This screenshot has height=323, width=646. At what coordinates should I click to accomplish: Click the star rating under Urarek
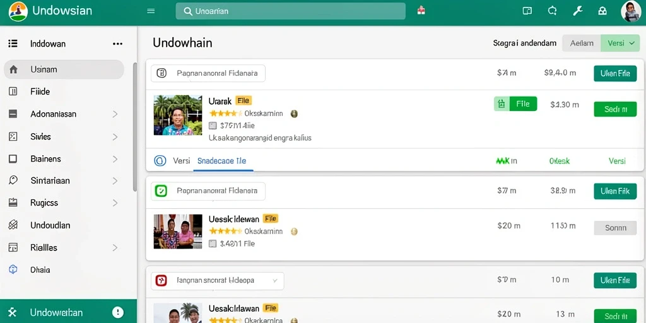[x=225, y=114]
